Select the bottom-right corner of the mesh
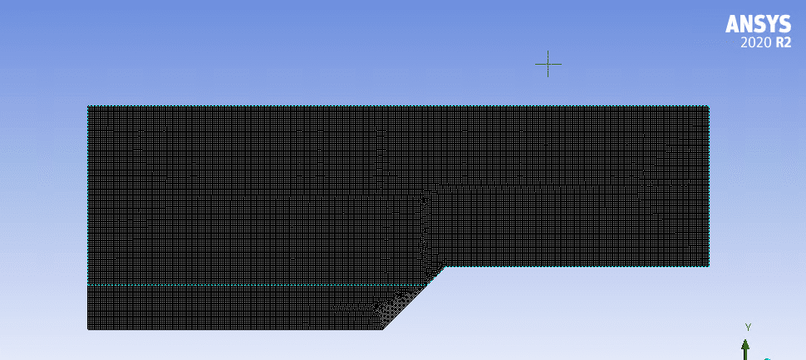This screenshot has width=806, height=360. [708, 265]
